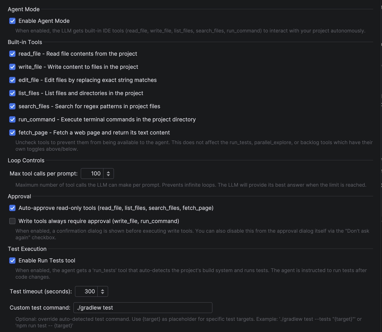382x332 pixels.
Task: Uncheck Enable Run Tests tool
Action: tap(12, 260)
